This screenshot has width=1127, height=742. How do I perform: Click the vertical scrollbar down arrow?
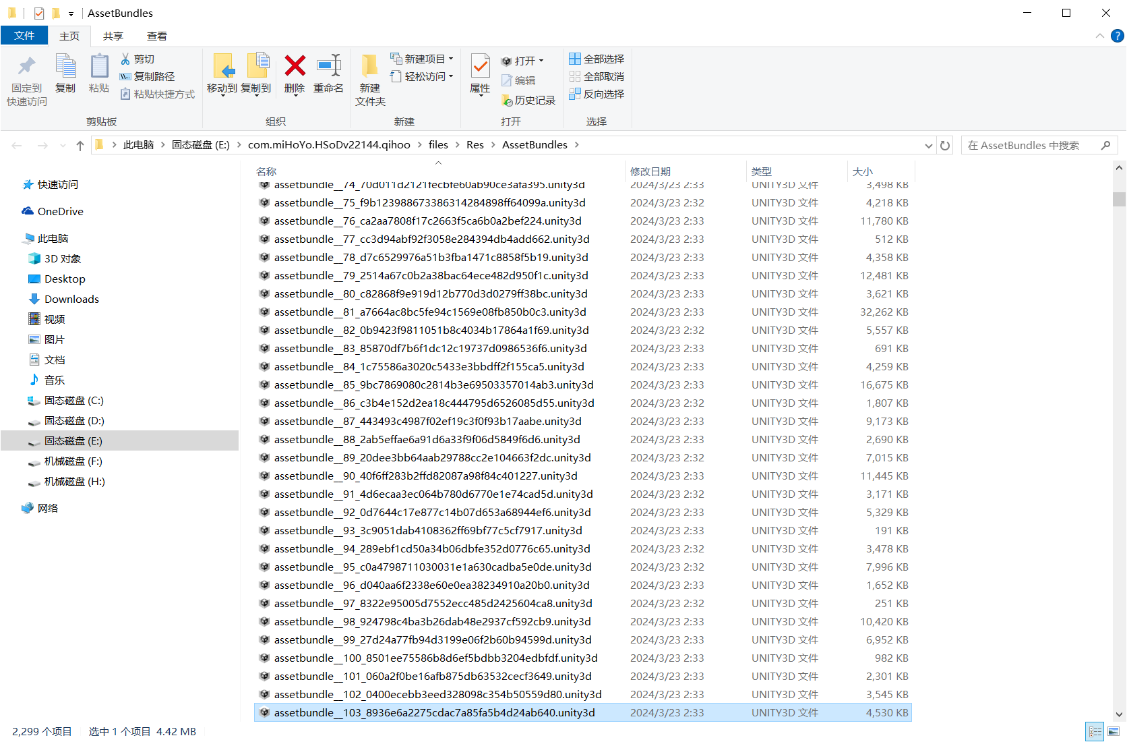tap(1120, 714)
